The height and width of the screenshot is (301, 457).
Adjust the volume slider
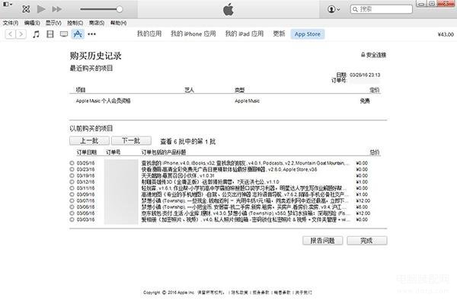(101, 9)
